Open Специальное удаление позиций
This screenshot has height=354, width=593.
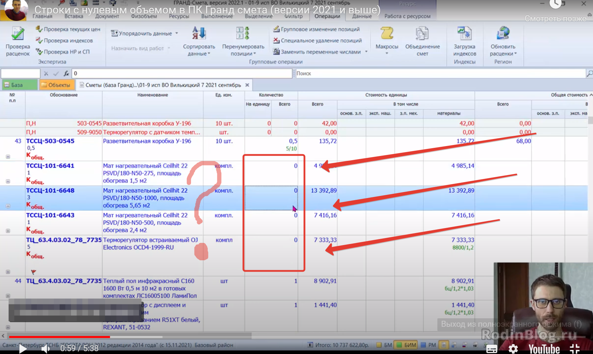coord(318,41)
